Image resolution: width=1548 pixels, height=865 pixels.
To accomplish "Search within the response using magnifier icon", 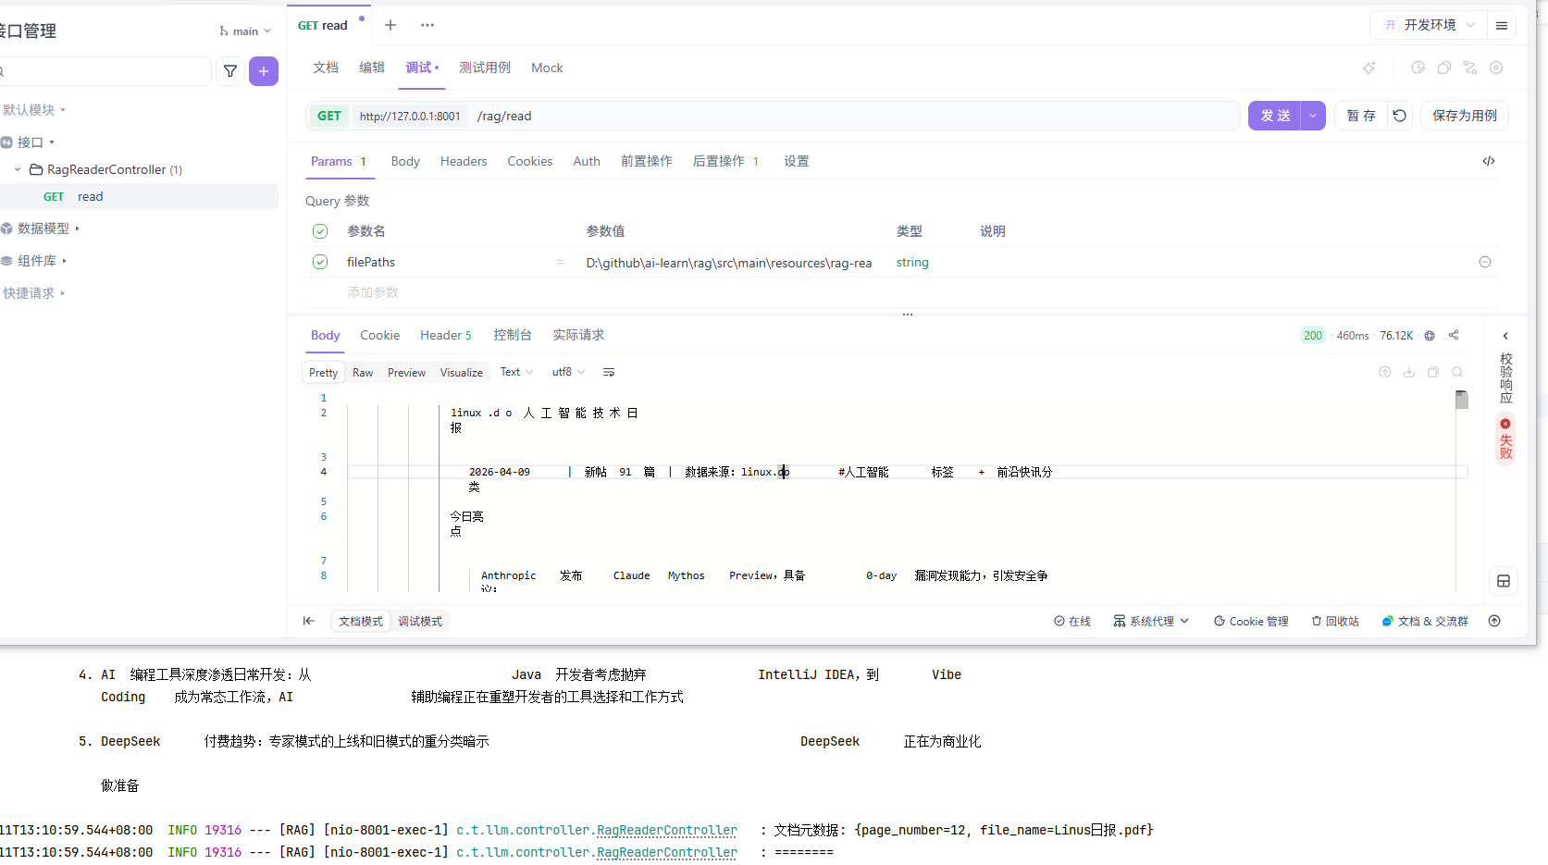I will click(1457, 372).
